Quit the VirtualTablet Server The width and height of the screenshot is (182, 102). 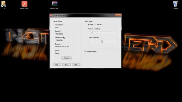76,65
